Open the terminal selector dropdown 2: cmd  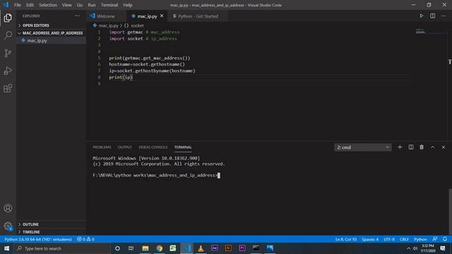[362, 147]
